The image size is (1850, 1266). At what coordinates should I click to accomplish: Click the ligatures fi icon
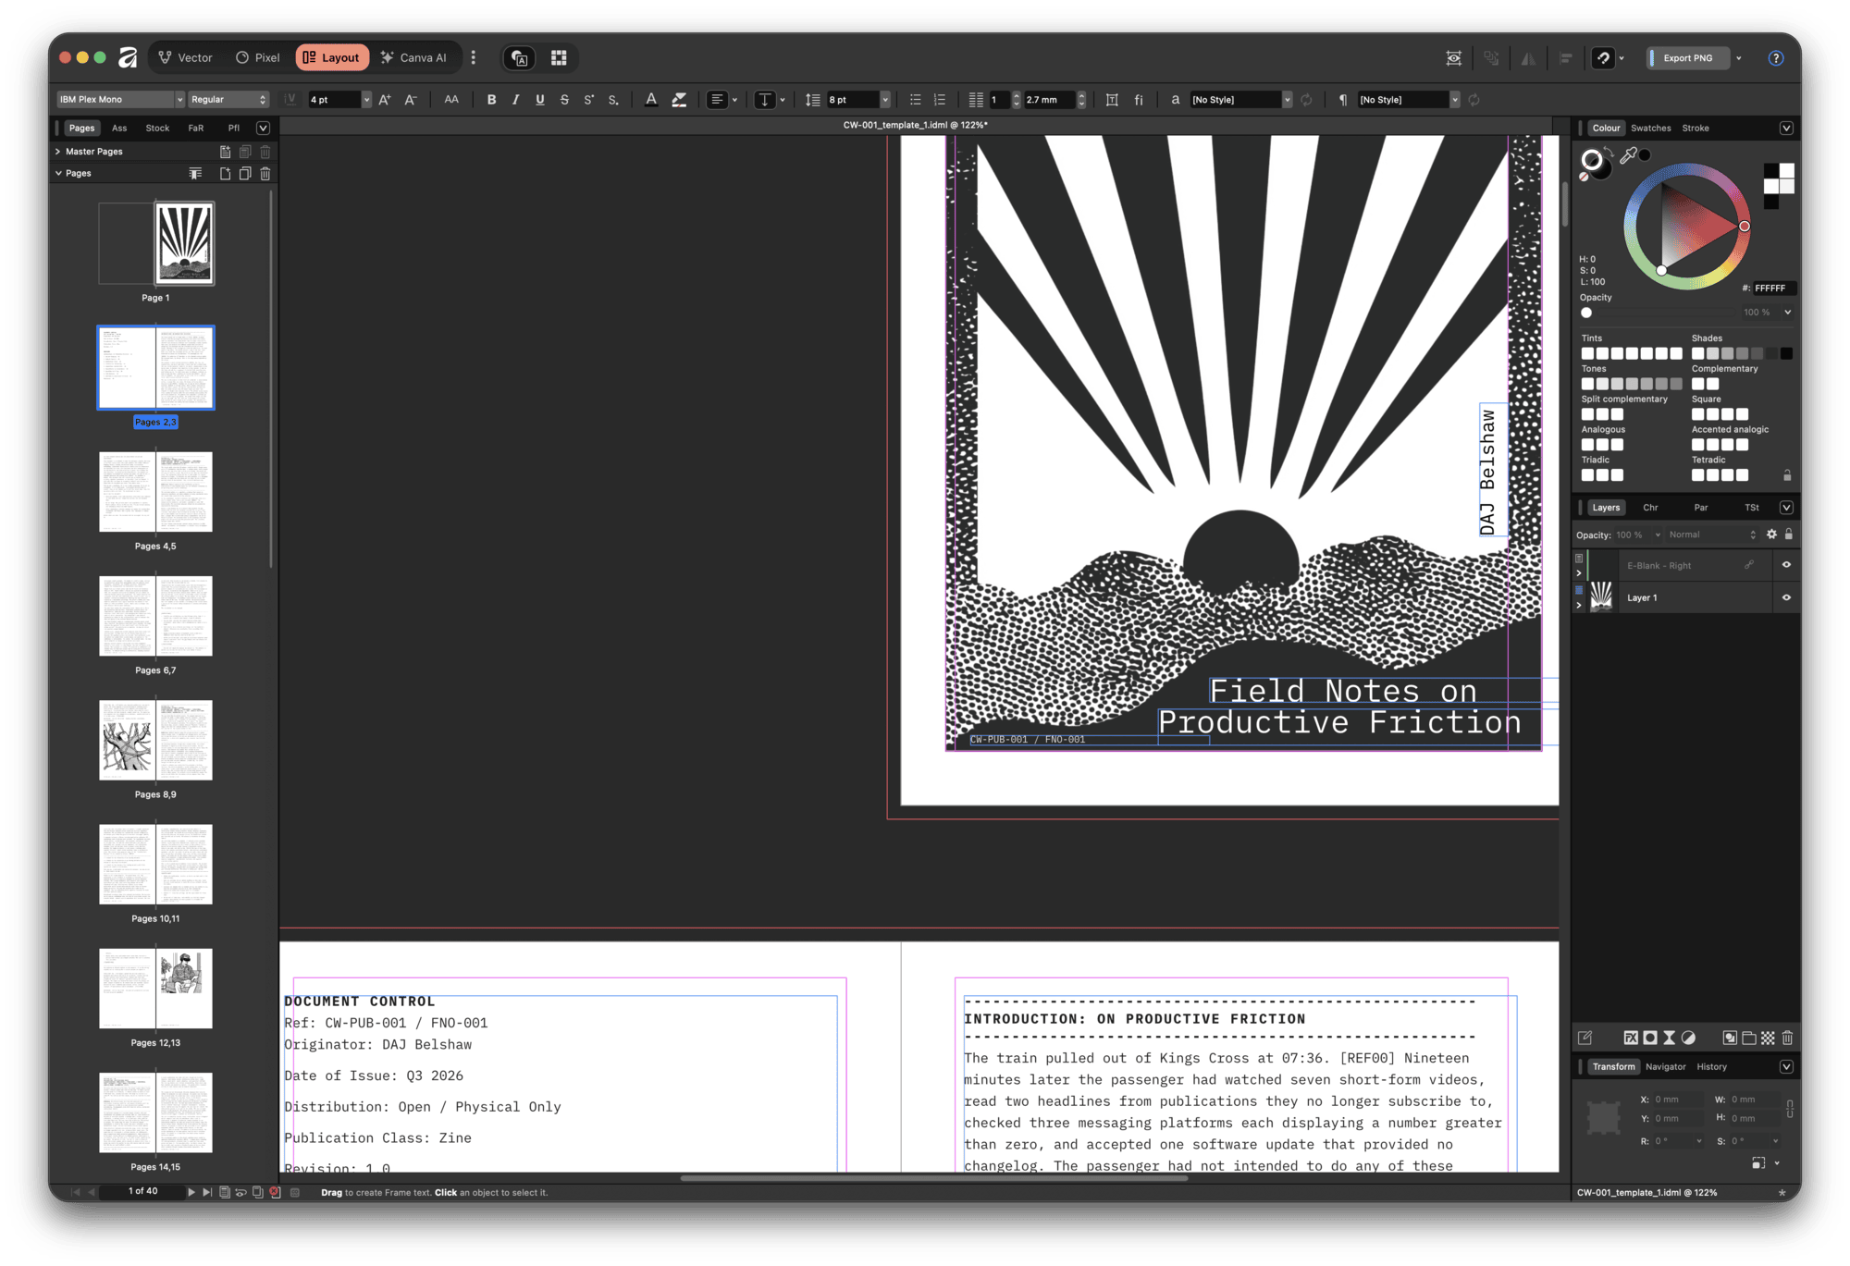pos(1139,100)
